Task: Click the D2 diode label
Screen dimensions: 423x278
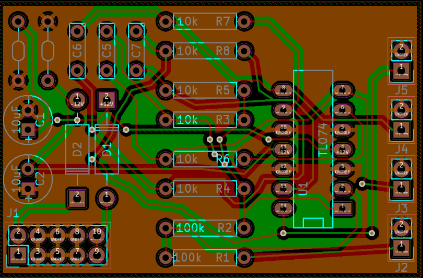Action: (x=77, y=149)
